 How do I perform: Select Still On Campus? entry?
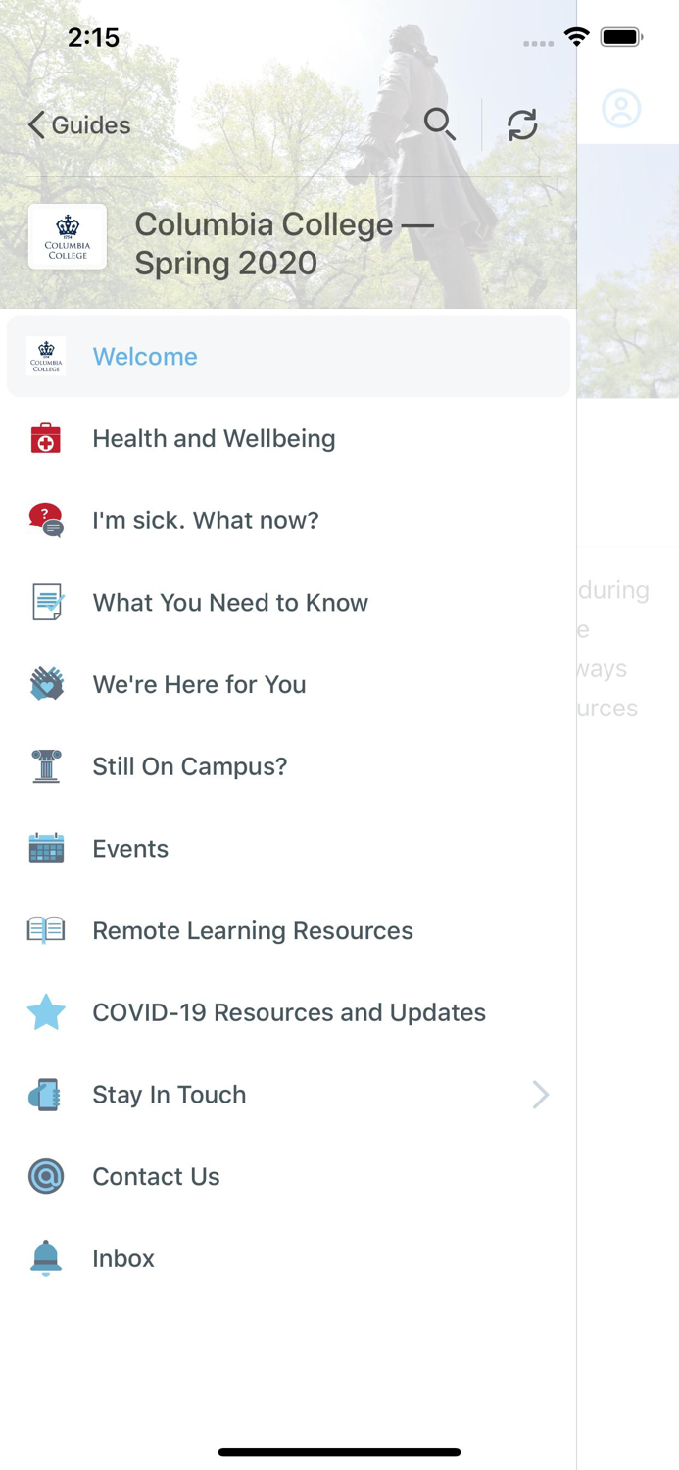[x=189, y=766]
